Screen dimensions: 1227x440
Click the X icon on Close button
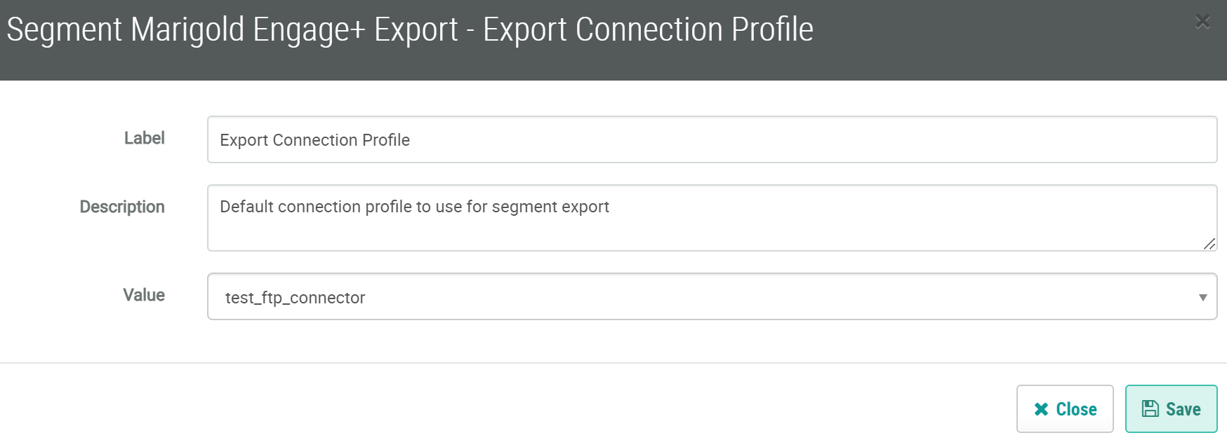click(x=1042, y=409)
